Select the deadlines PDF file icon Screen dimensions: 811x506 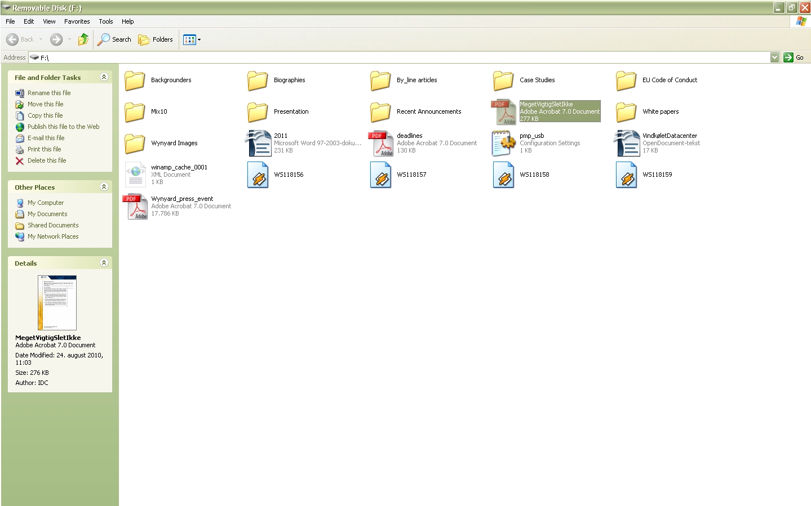381,144
